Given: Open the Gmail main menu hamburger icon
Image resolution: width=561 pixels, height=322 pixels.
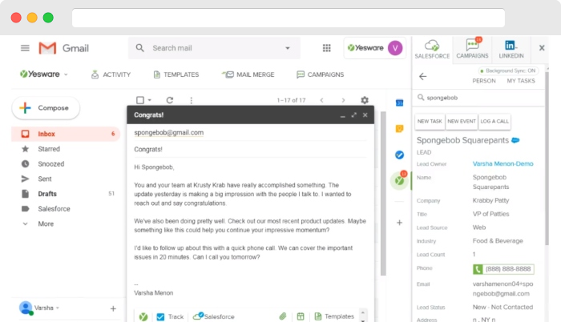Looking at the screenshot, I should coord(25,48).
